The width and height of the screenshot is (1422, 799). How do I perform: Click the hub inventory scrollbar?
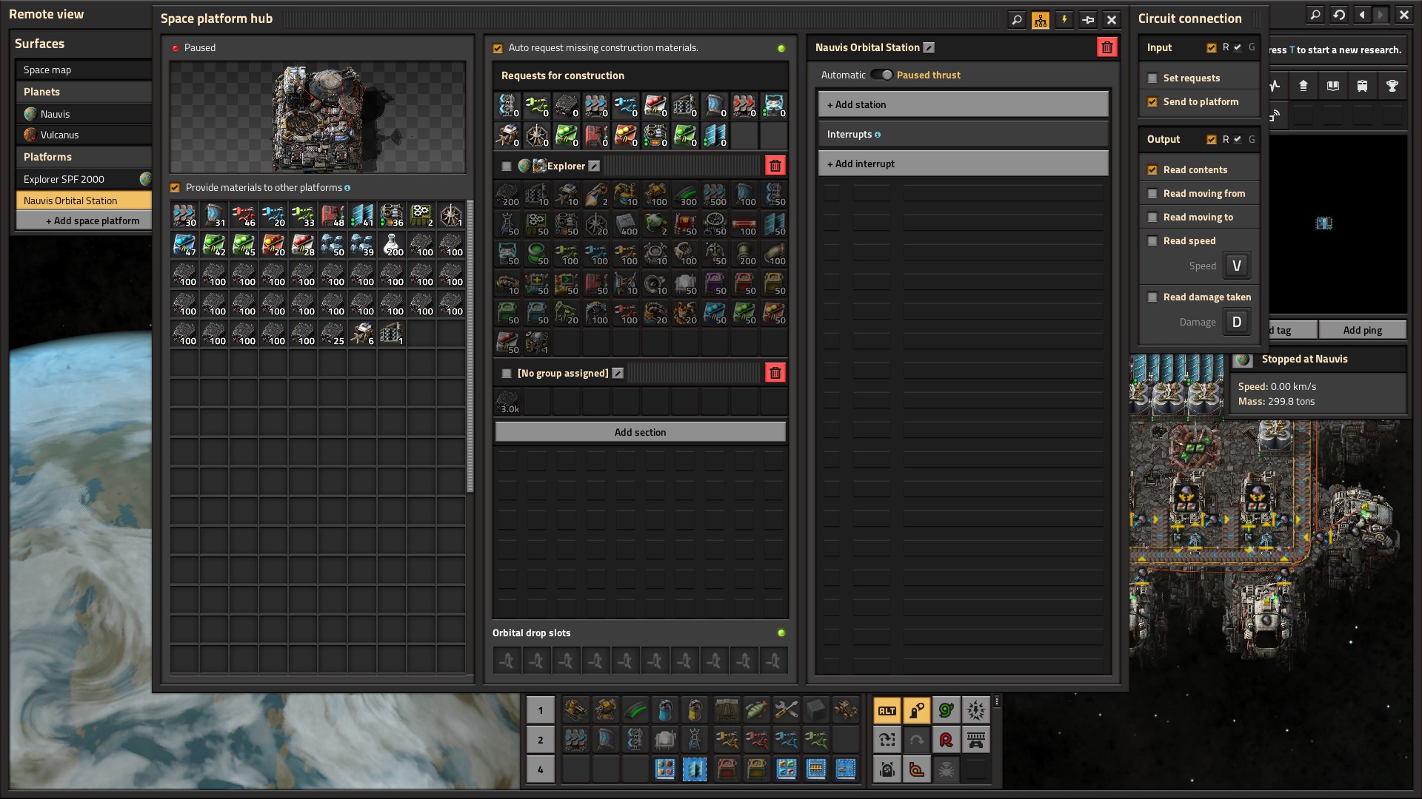click(470, 346)
